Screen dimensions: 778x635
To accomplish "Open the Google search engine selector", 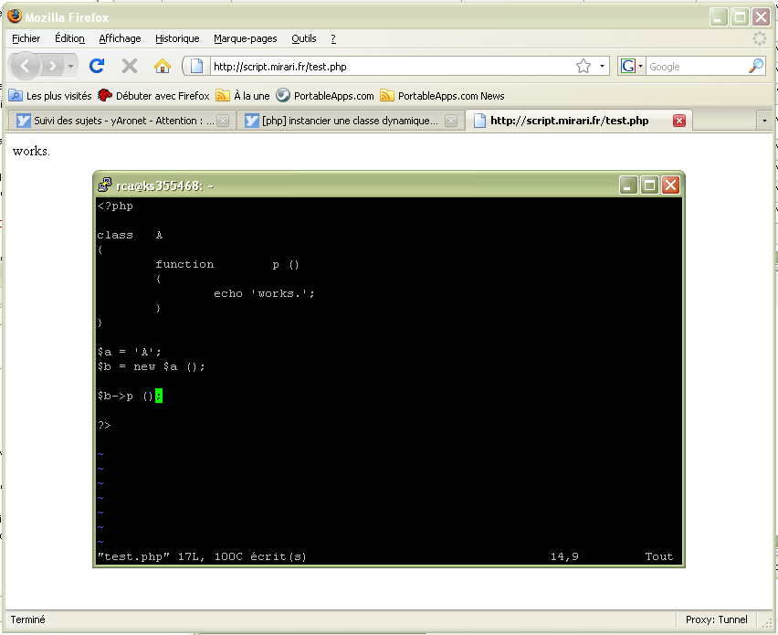I will [632, 66].
